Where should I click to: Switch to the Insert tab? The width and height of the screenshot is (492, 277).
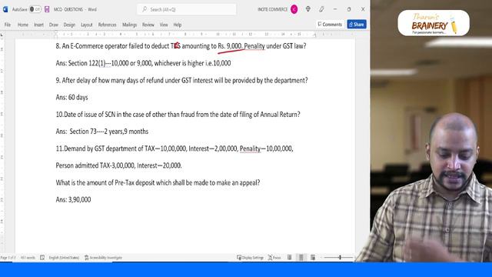[x=39, y=25]
